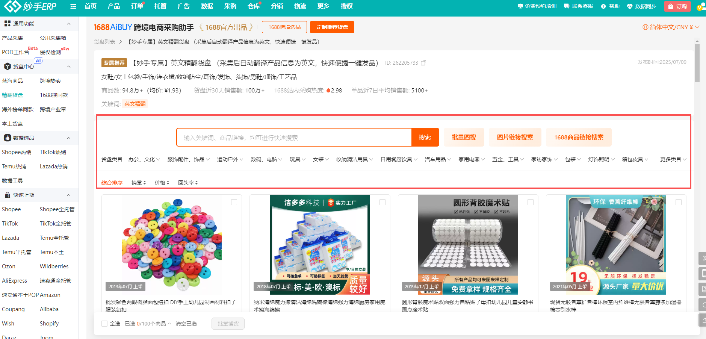Click the orange 搜索 button
Image resolution: width=706 pixels, height=339 pixels.
pyautogui.click(x=425, y=137)
